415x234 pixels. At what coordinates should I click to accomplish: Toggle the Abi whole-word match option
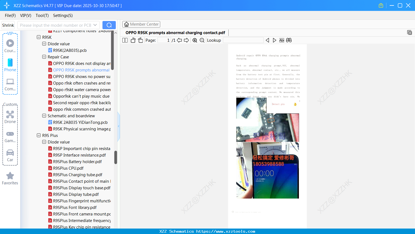[x=282, y=40]
